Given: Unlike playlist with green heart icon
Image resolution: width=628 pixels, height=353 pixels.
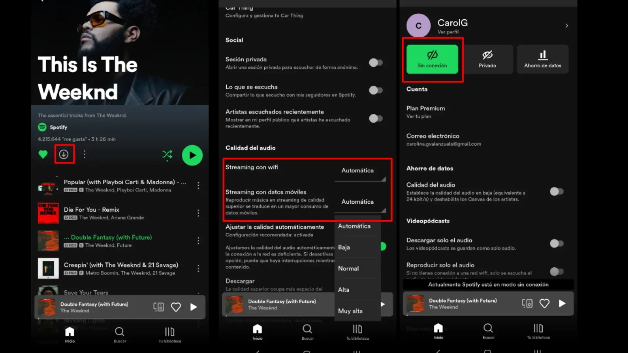Looking at the screenshot, I should 43,154.
